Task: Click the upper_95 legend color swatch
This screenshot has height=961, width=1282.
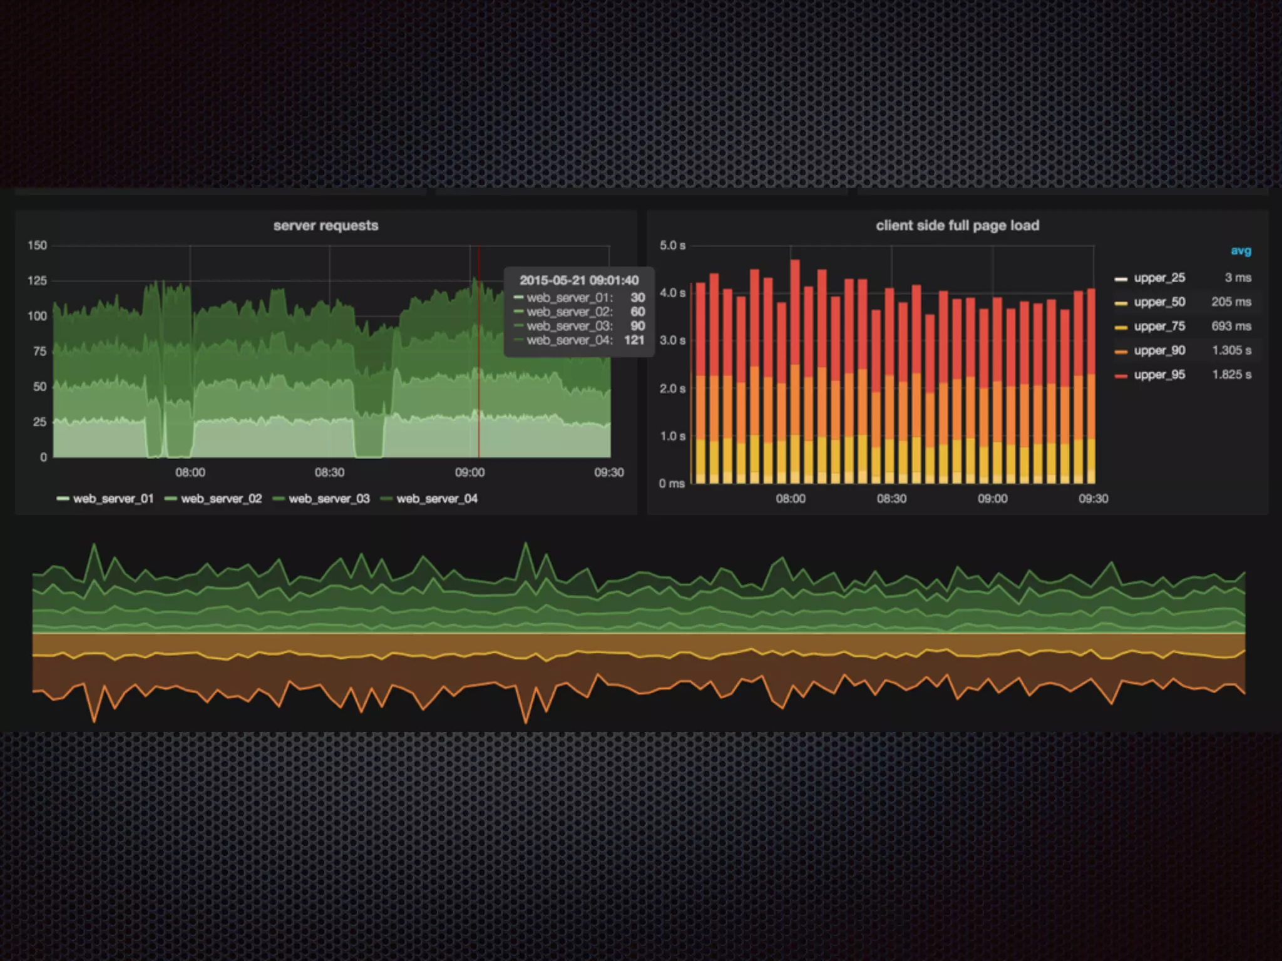Action: point(1121,375)
